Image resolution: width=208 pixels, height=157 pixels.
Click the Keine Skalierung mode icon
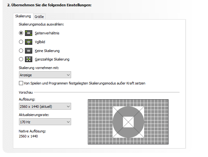[x=28, y=51]
